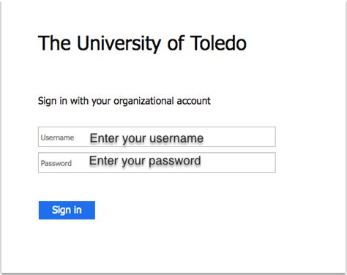Screen dimensions: 347x275
Task: Click the word "Toledo" in the title
Action: pyautogui.click(x=218, y=43)
